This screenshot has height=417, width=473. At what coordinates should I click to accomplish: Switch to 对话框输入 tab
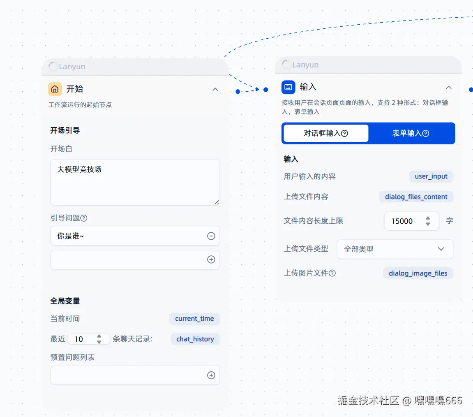click(326, 133)
